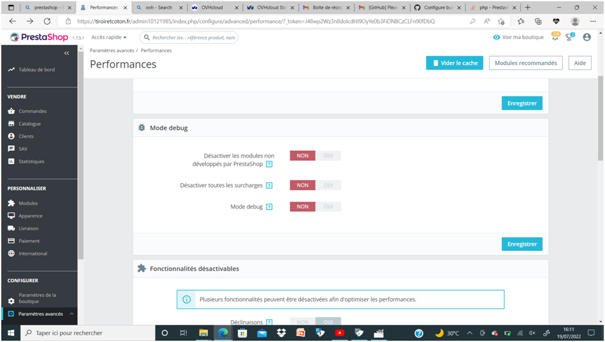Go back in browser history
The height and width of the screenshot is (342, 605).
point(12,21)
